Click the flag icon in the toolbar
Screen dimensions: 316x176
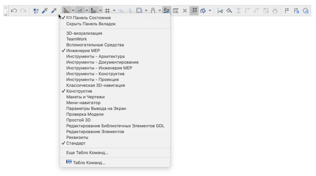287,11
